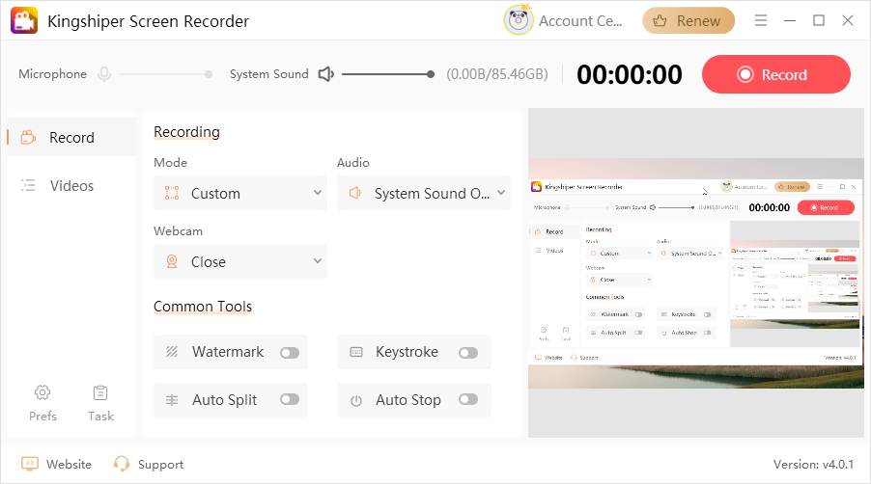This screenshot has width=871, height=484.
Task: Open Prefs label
Action: 42,416
